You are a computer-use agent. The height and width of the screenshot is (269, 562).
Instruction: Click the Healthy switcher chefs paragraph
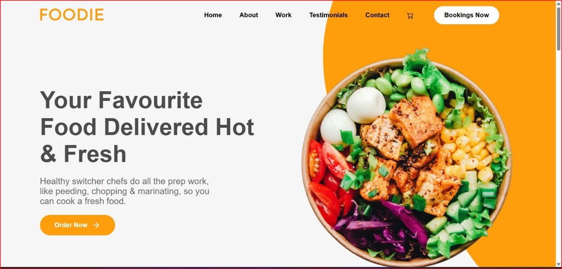tap(125, 191)
